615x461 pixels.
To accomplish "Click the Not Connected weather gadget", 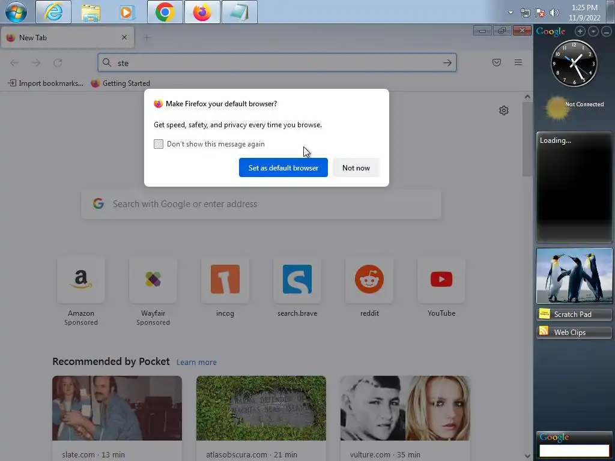I will [574, 108].
